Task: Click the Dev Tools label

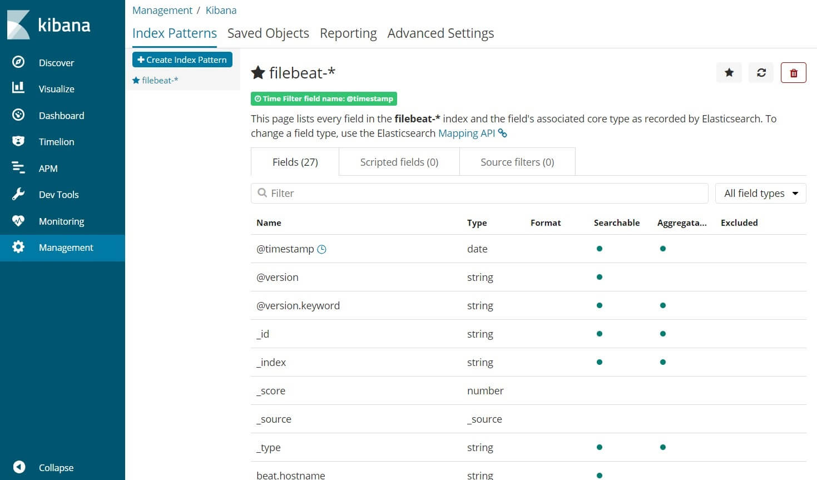Action: point(58,195)
